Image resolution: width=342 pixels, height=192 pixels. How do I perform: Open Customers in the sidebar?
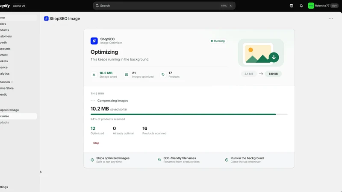pyautogui.click(x=18, y=36)
